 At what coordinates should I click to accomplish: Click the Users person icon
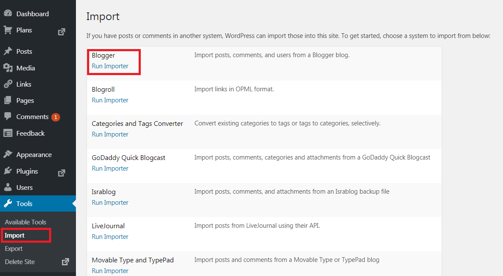pos(8,187)
